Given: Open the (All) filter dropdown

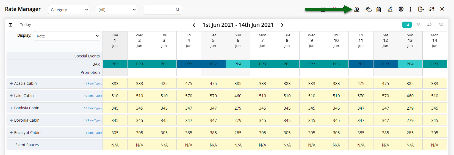Looking at the screenshot, I should point(117,10).
